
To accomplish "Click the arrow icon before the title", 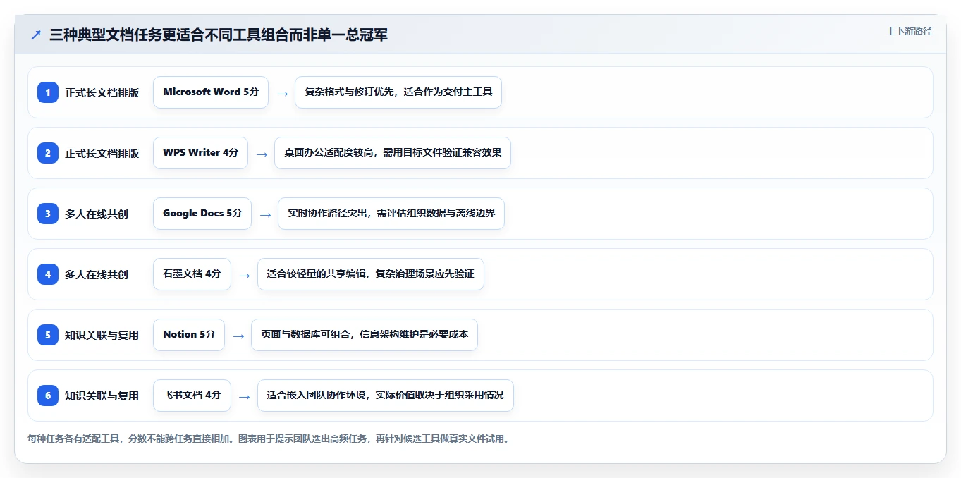I will (x=35, y=35).
